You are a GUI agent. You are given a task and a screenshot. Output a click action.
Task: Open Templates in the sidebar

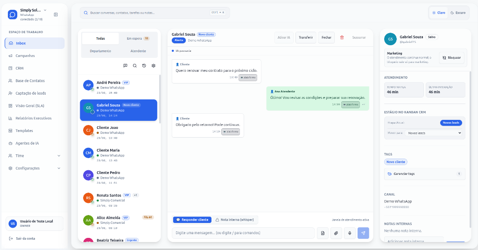pyautogui.click(x=35, y=131)
